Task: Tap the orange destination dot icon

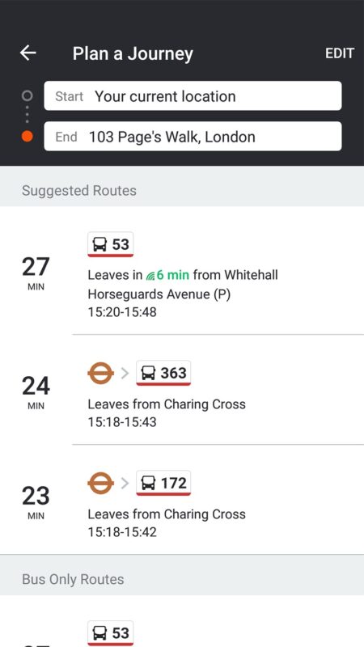Action: click(28, 136)
